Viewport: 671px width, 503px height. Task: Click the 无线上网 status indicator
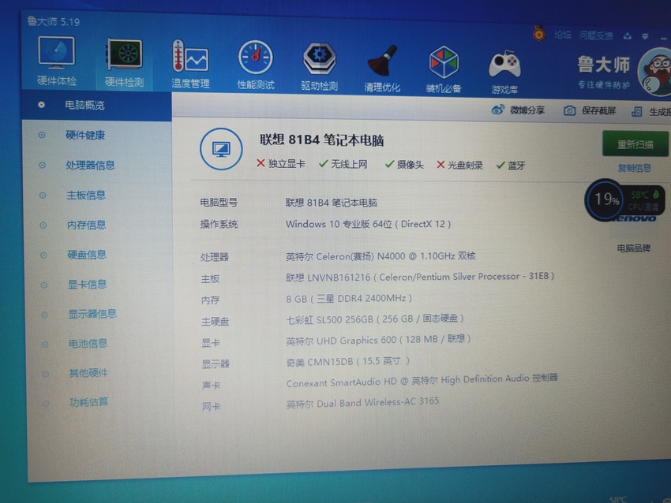pyautogui.click(x=343, y=164)
